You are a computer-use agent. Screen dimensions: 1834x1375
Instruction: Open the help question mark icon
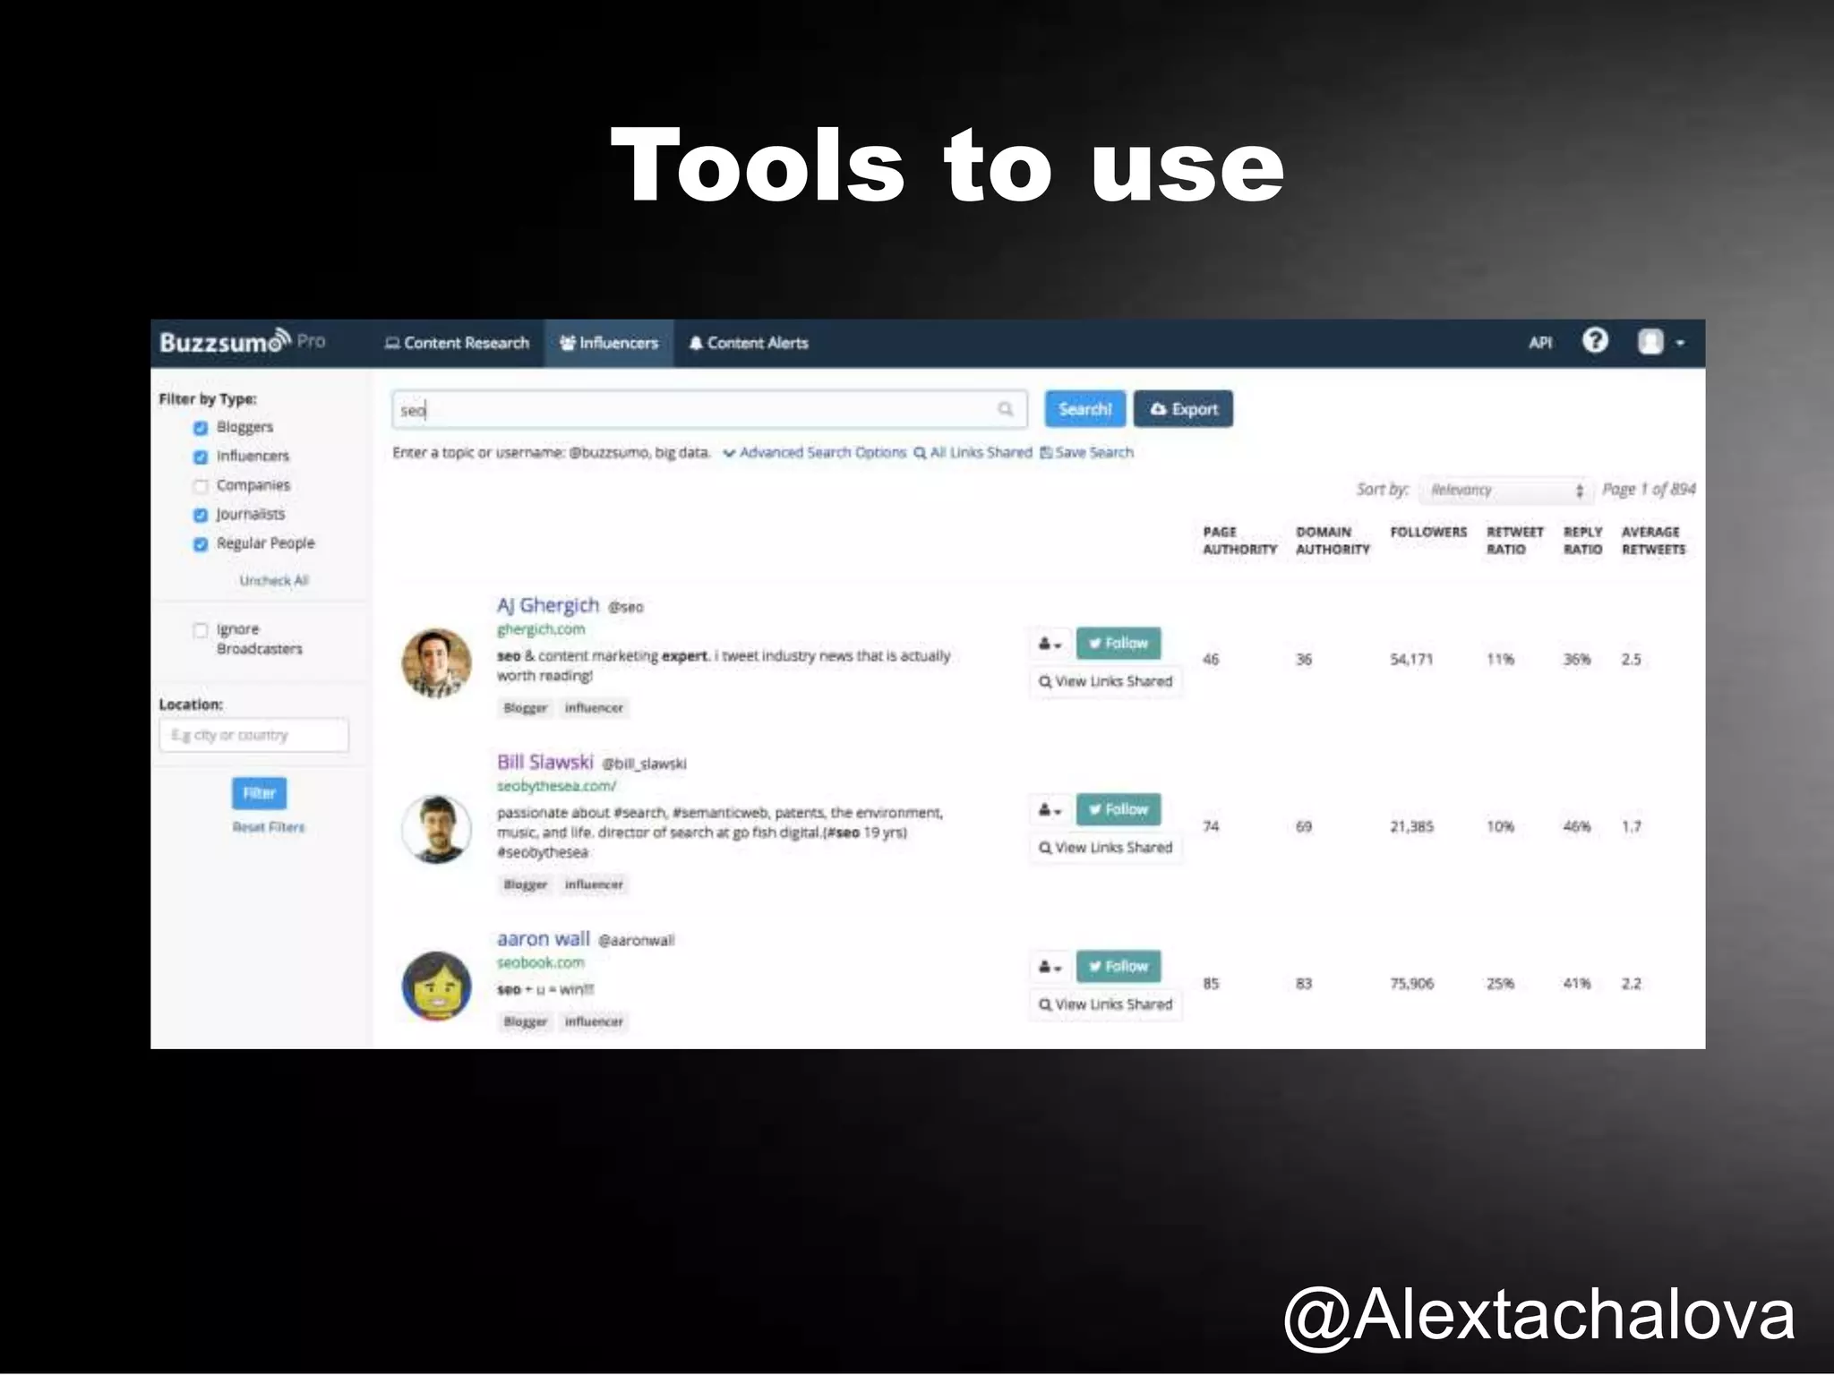tap(1595, 341)
